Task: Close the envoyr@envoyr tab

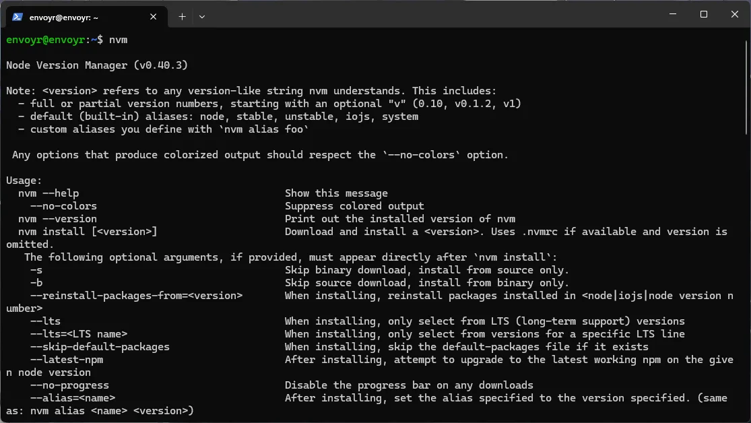Action: coord(153,17)
